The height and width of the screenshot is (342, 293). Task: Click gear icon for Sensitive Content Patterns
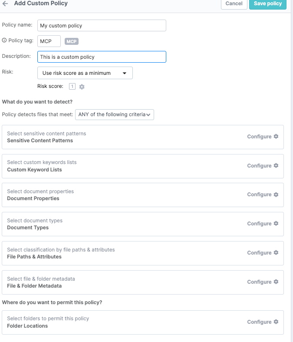(276, 137)
